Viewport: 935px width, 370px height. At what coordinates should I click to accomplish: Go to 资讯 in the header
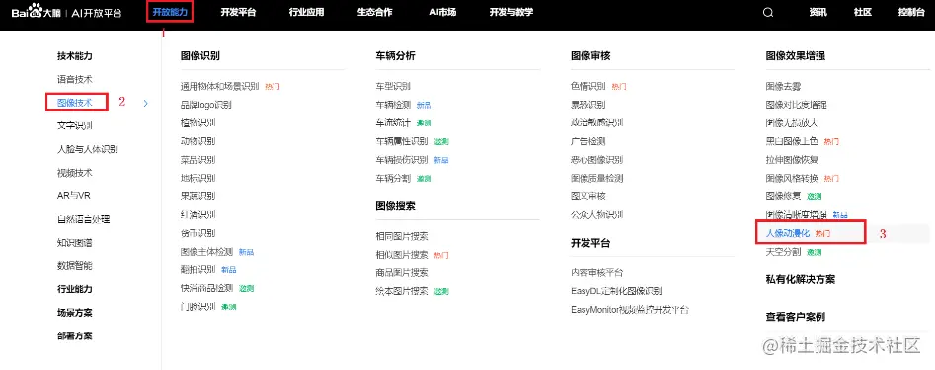(818, 12)
